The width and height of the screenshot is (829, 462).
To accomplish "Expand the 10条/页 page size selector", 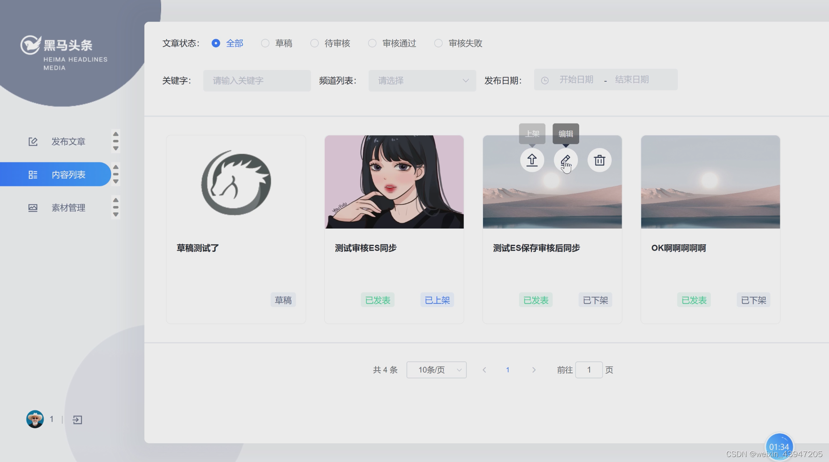I will pos(436,370).
